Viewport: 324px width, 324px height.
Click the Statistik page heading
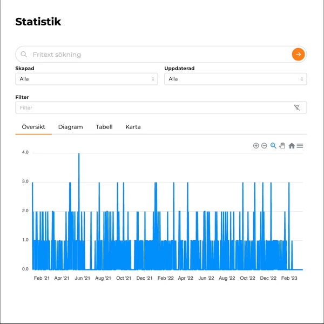click(x=38, y=22)
